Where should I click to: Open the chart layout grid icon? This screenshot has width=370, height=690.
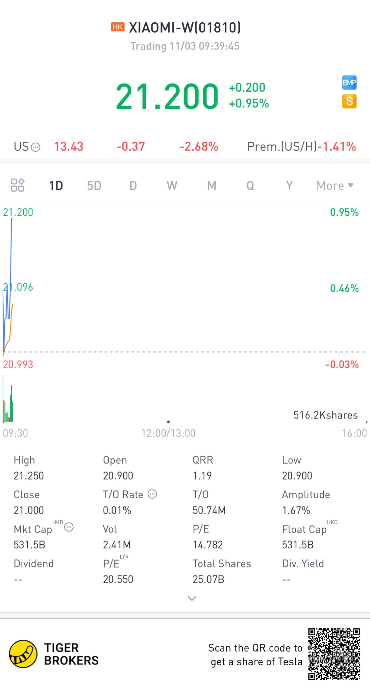[x=17, y=185]
